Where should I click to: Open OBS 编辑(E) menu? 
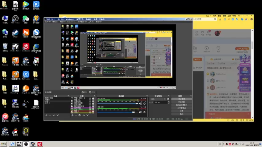pyautogui.click(x=55, y=22)
